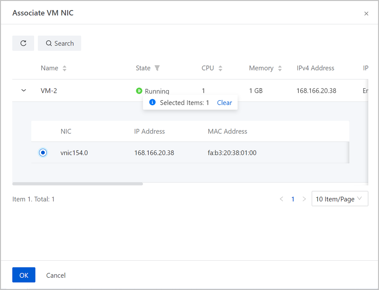
Task: Select the vnic154.0 radio button
Action: tap(43, 153)
